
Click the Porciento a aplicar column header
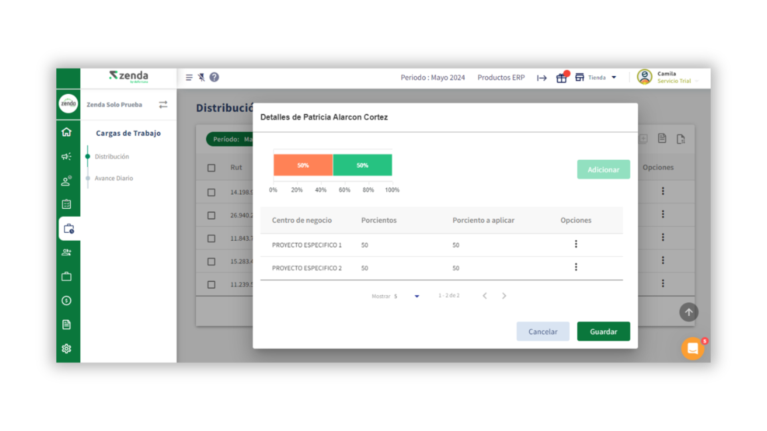coord(483,220)
